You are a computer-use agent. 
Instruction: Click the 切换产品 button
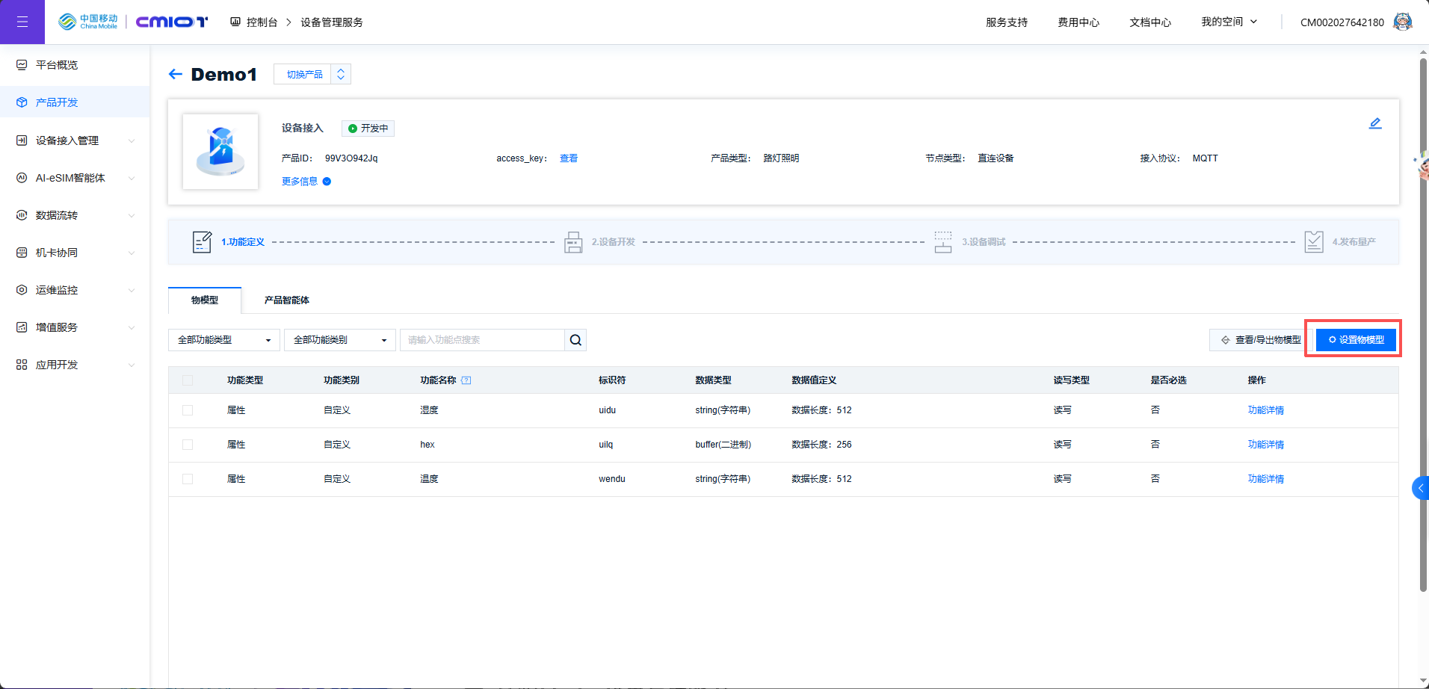pos(304,74)
